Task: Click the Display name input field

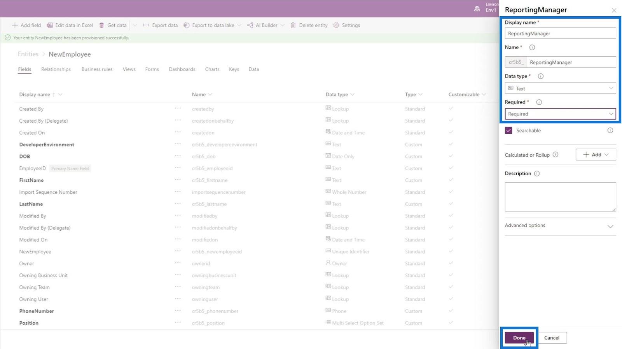Action: (560, 33)
